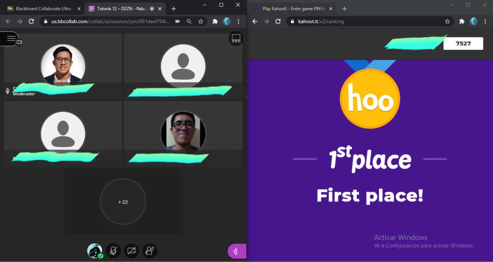Select the Play Kahoot! browser tab
Screen dimensions: 493x262
293,9
